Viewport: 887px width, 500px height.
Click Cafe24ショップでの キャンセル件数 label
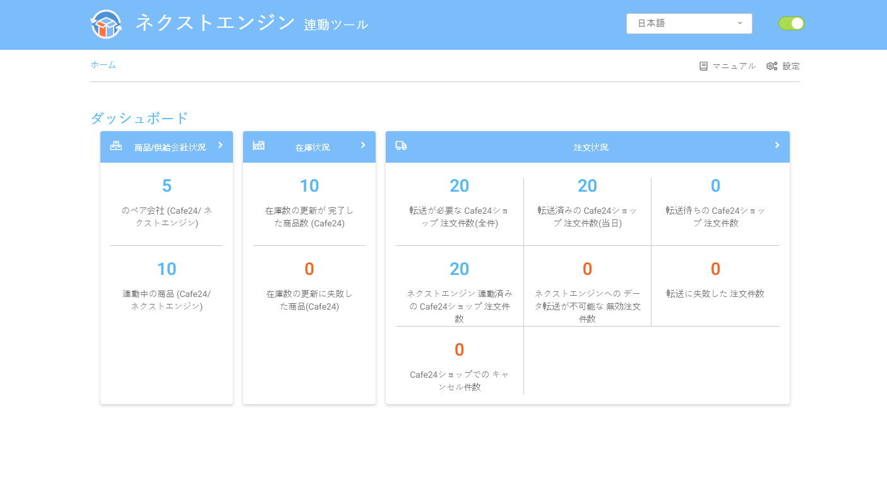[460, 381]
